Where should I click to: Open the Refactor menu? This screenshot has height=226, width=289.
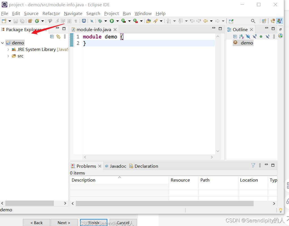click(51, 14)
